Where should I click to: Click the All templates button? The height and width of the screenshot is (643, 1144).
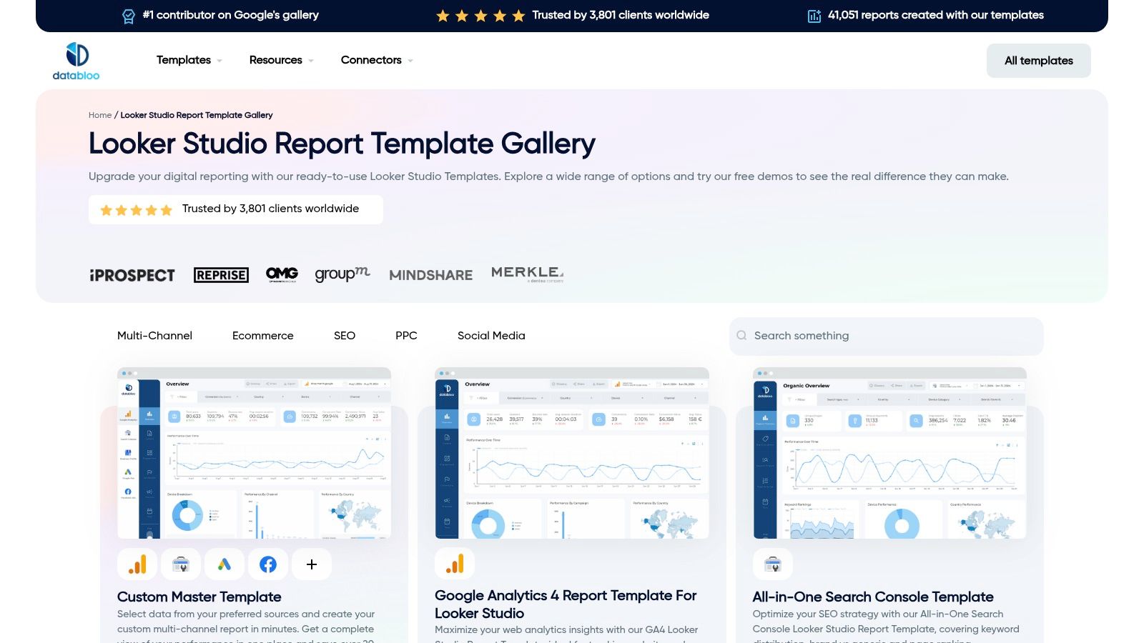point(1038,60)
